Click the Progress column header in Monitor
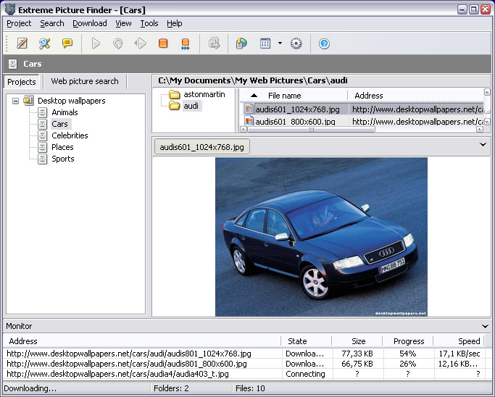This screenshot has height=397, width=495. pos(408,341)
